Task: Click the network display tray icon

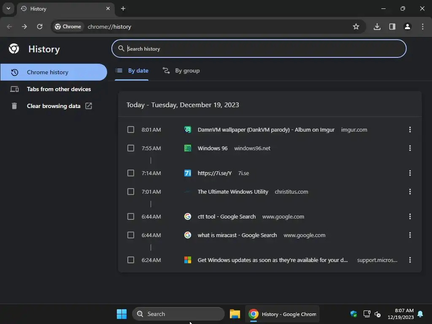Action: coord(367,314)
